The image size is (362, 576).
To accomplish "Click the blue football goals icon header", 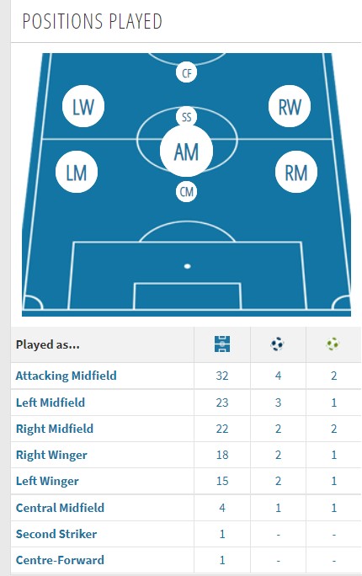I will tap(277, 344).
